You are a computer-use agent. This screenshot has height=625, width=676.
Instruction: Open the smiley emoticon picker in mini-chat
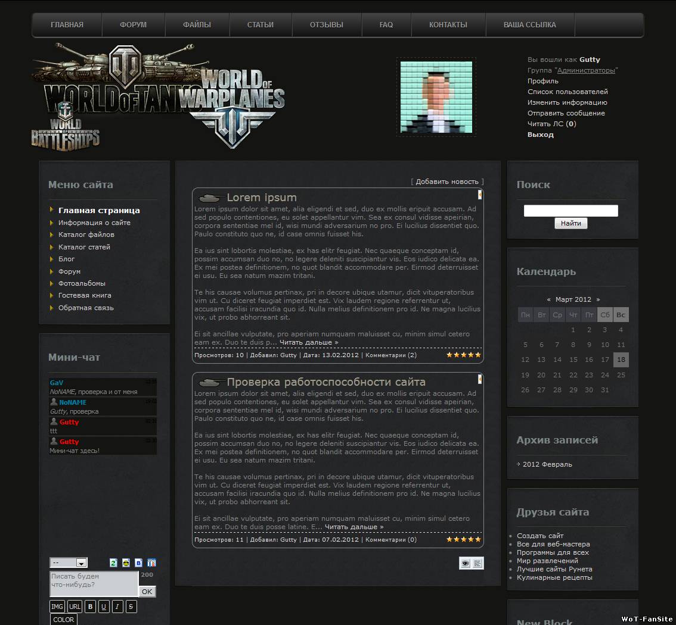point(126,562)
